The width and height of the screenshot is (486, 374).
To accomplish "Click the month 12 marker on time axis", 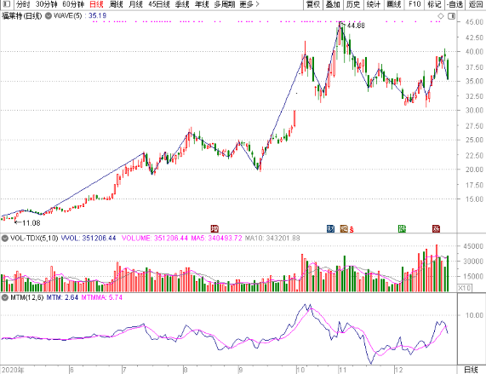I will 398,370.
